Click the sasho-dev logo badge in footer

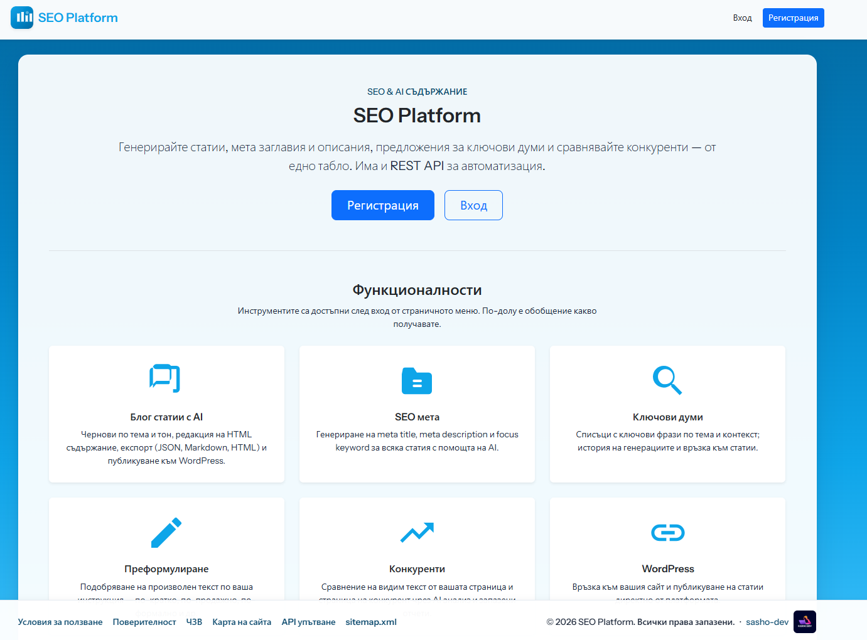tap(805, 622)
